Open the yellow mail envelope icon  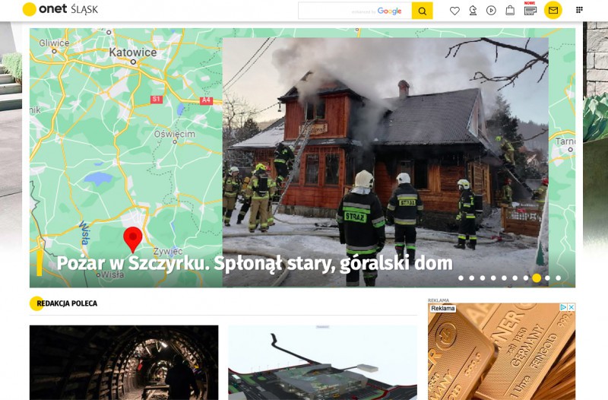point(553,11)
